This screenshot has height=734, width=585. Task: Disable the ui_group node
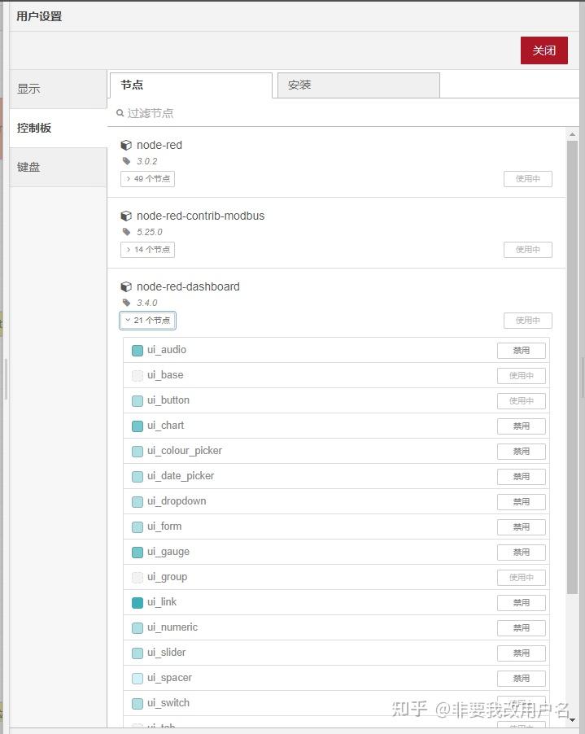(522, 577)
